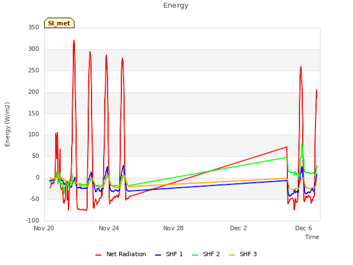Click the Nov 20 axis label
The image size is (353, 265).
pos(44,228)
